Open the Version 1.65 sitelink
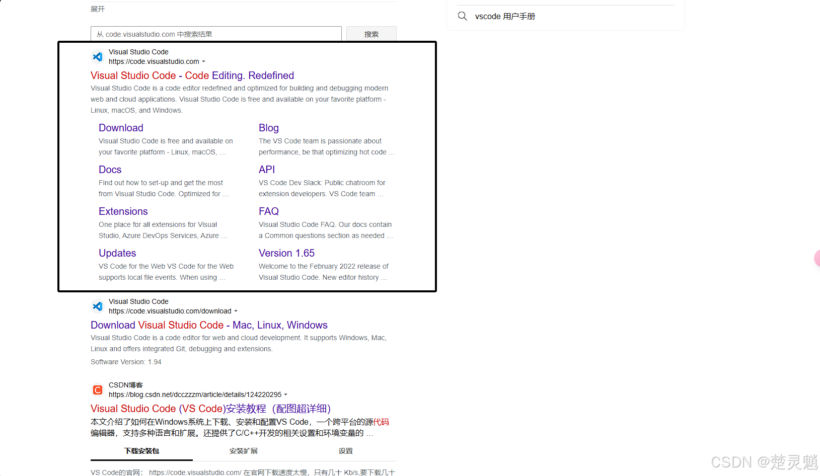 pos(286,253)
